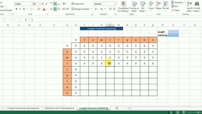
Task: Open the Clear menu
Action: point(176,10)
